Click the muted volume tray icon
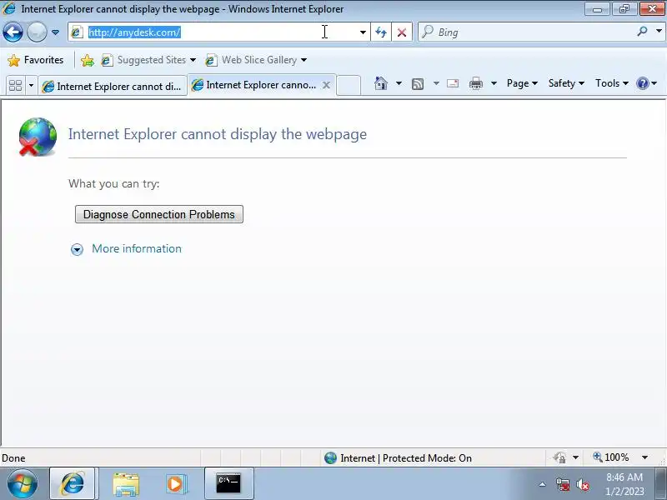The image size is (667, 500). 582,484
